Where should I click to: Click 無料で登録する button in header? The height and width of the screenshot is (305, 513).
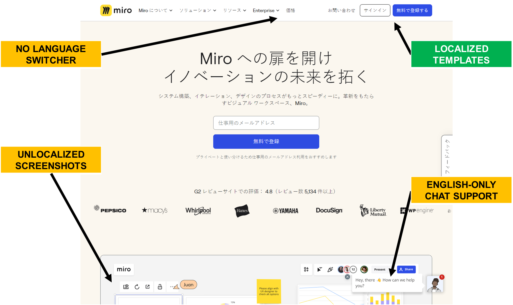(x=412, y=10)
